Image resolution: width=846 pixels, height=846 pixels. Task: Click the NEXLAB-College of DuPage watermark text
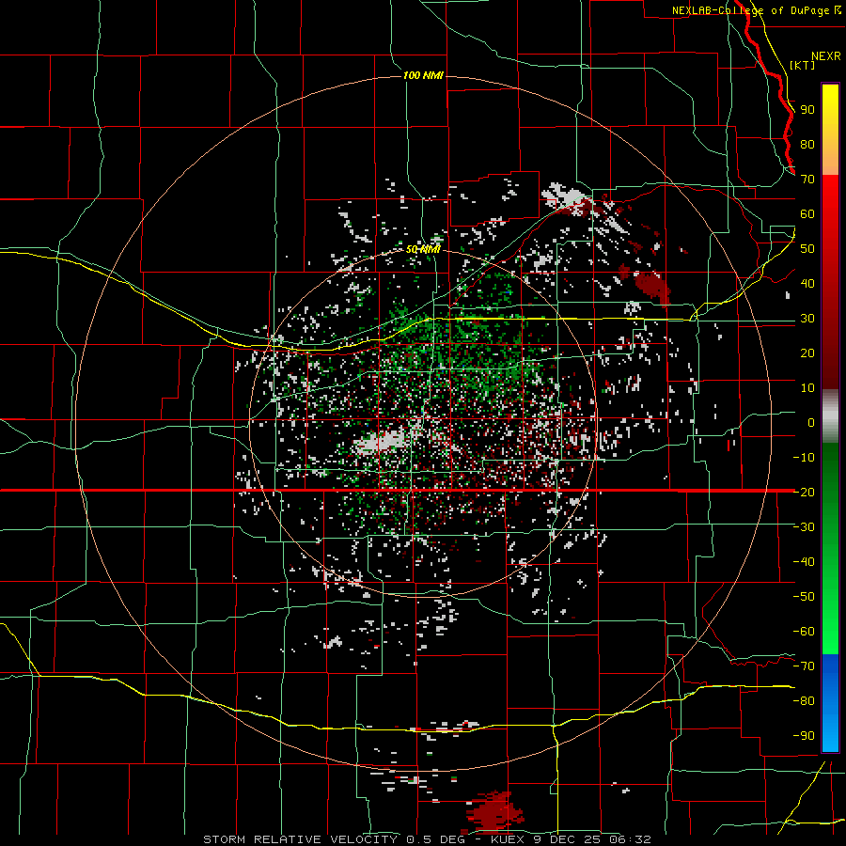pos(757,10)
